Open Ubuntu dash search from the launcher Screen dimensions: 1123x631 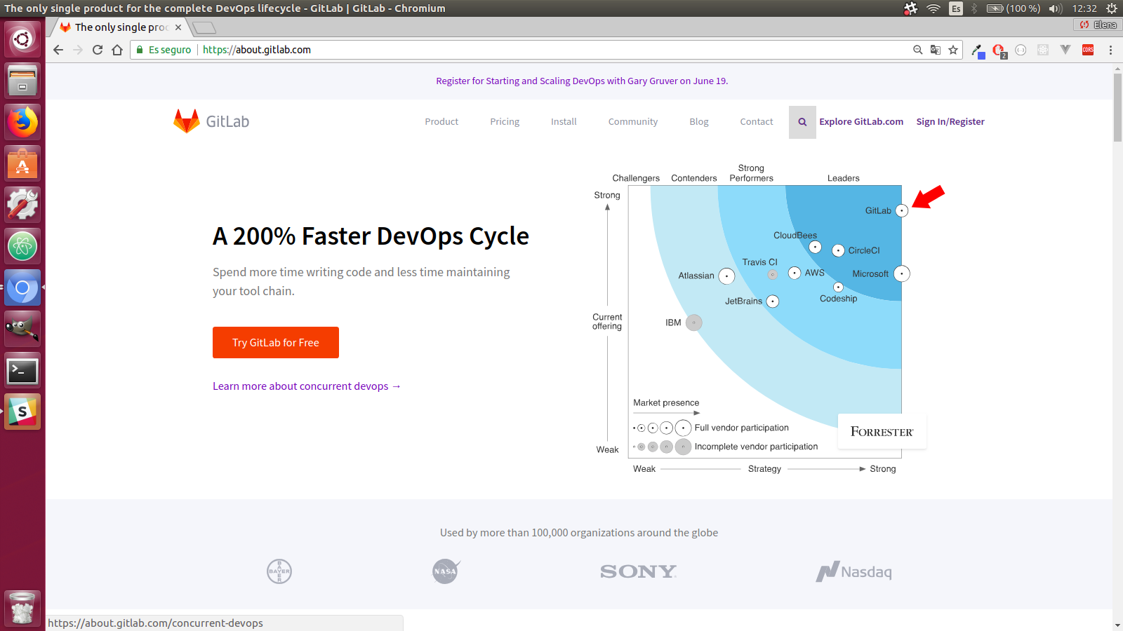tap(22, 39)
